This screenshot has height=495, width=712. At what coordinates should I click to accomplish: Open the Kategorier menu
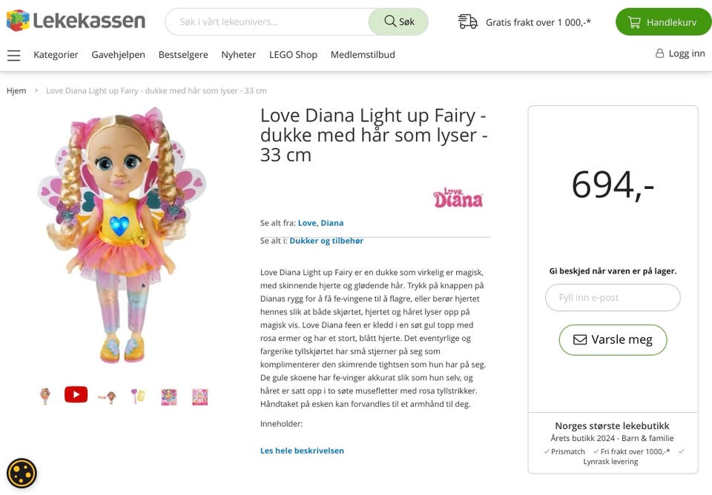point(56,55)
